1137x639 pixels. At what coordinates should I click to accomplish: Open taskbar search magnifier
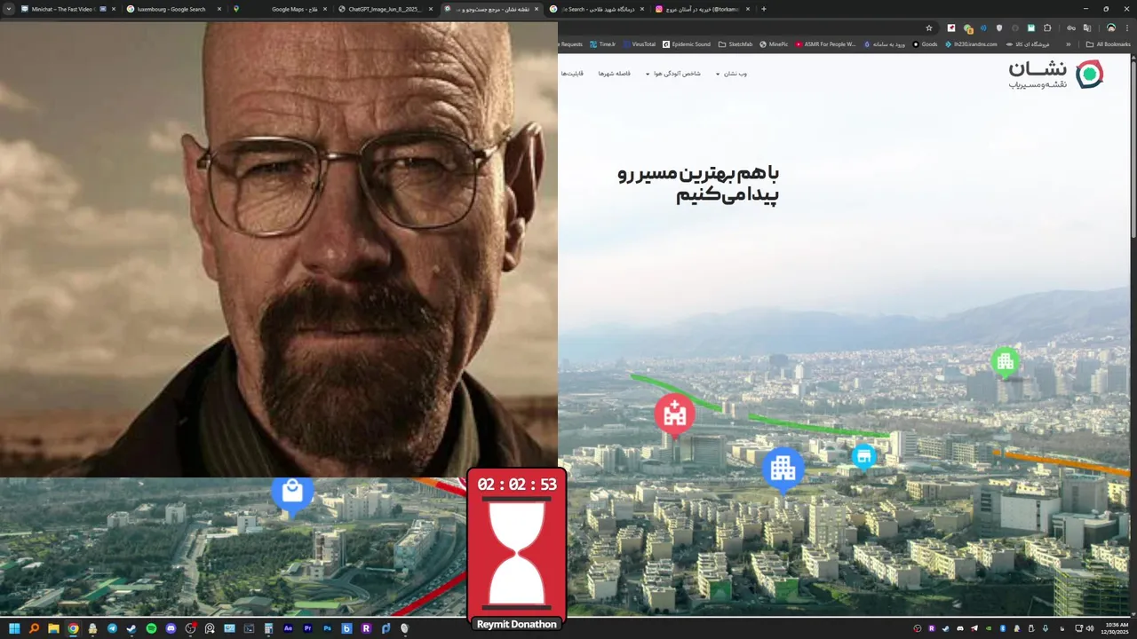34,628
